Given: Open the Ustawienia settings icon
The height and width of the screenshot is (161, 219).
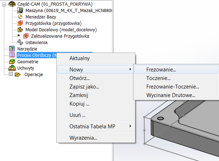Looking at the screenshot, I should click(20, 42).
